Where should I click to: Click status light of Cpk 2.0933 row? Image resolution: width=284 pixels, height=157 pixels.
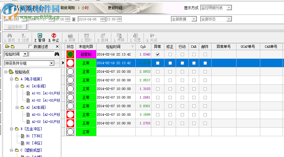(70, 72)
